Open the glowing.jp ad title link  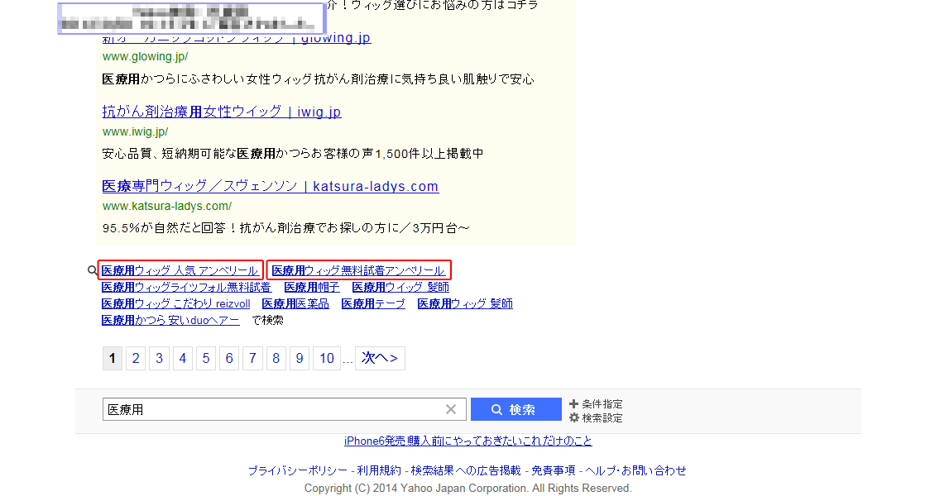pos(236,38)
